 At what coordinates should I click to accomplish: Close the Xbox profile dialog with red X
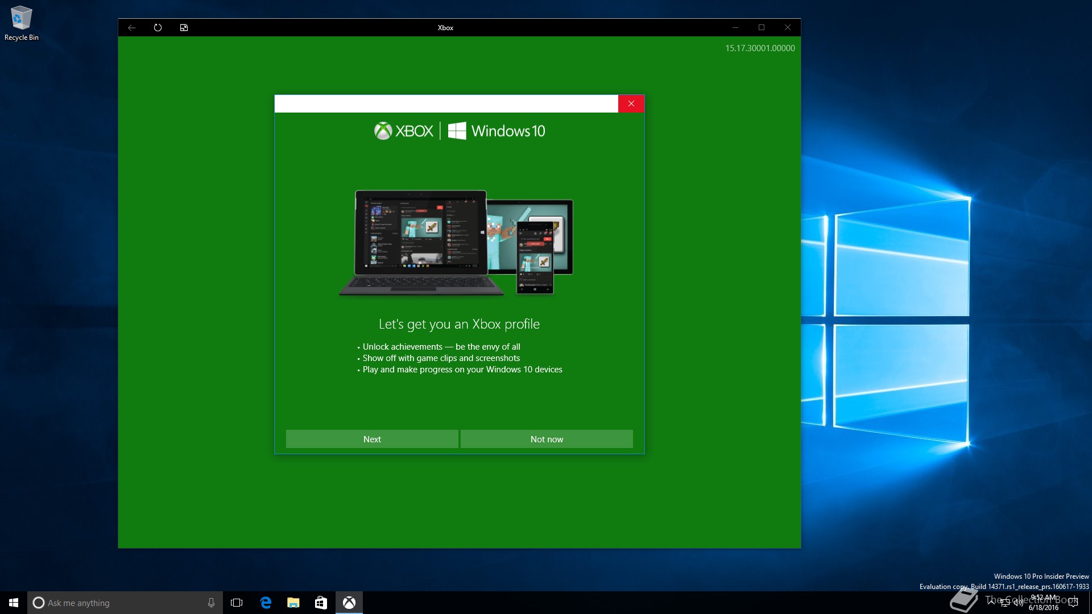(631, 103)
